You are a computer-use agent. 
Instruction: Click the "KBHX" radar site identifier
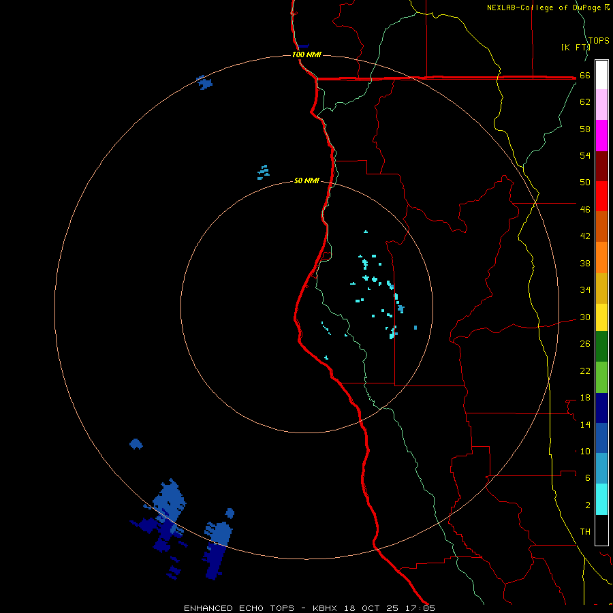click(x=326, y=608)
